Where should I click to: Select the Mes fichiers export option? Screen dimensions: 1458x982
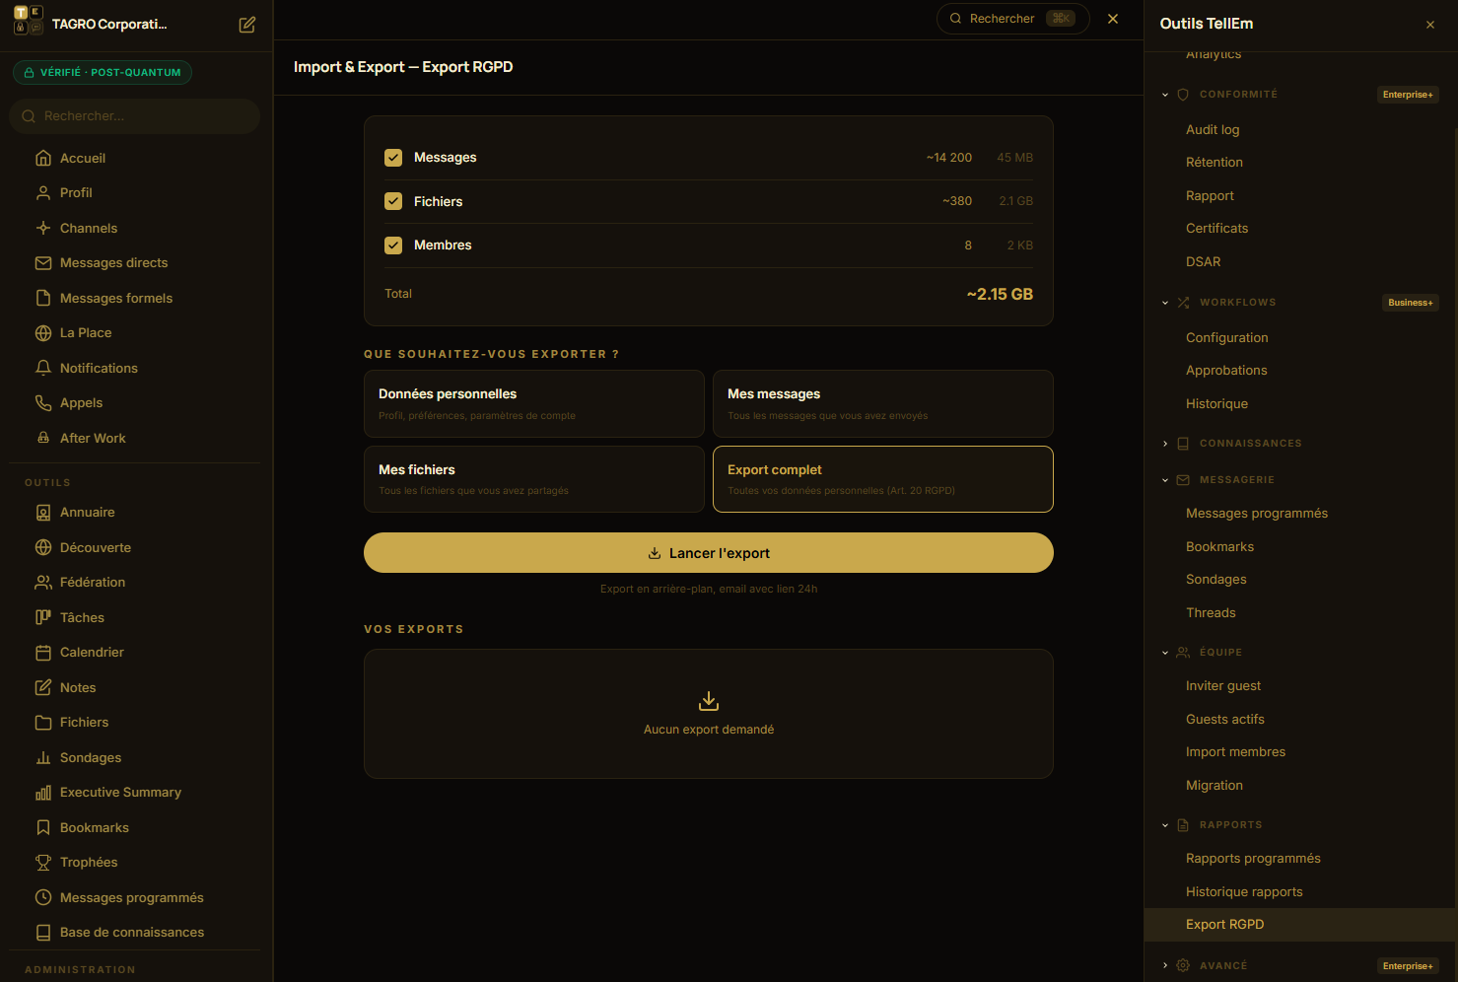pyautogui.click(x=534, y=479)
